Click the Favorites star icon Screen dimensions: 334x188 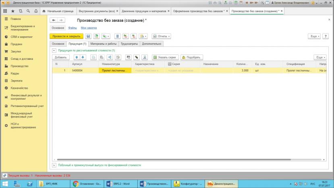(12, 11)
